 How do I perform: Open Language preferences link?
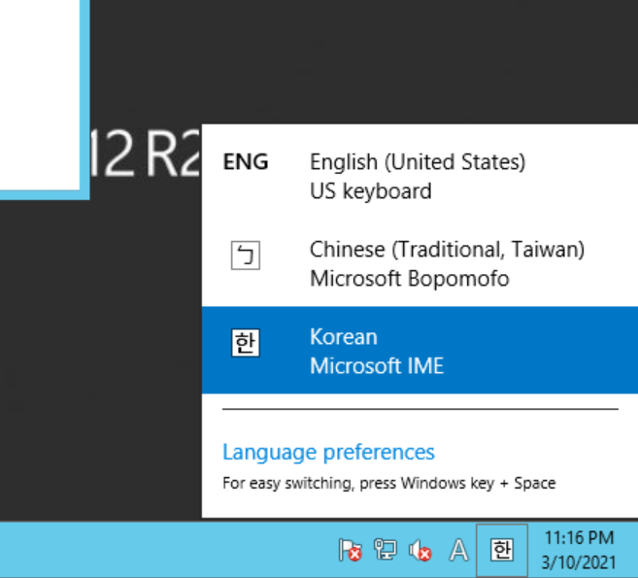coord(328,453)
